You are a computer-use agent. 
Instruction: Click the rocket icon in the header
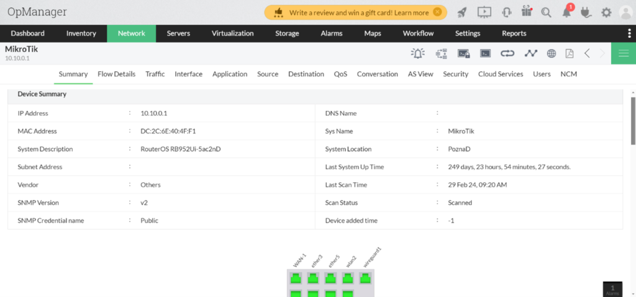462,12
